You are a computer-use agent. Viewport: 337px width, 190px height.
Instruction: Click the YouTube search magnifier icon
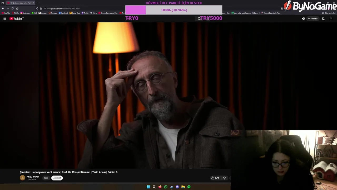[x=199, y=19]
